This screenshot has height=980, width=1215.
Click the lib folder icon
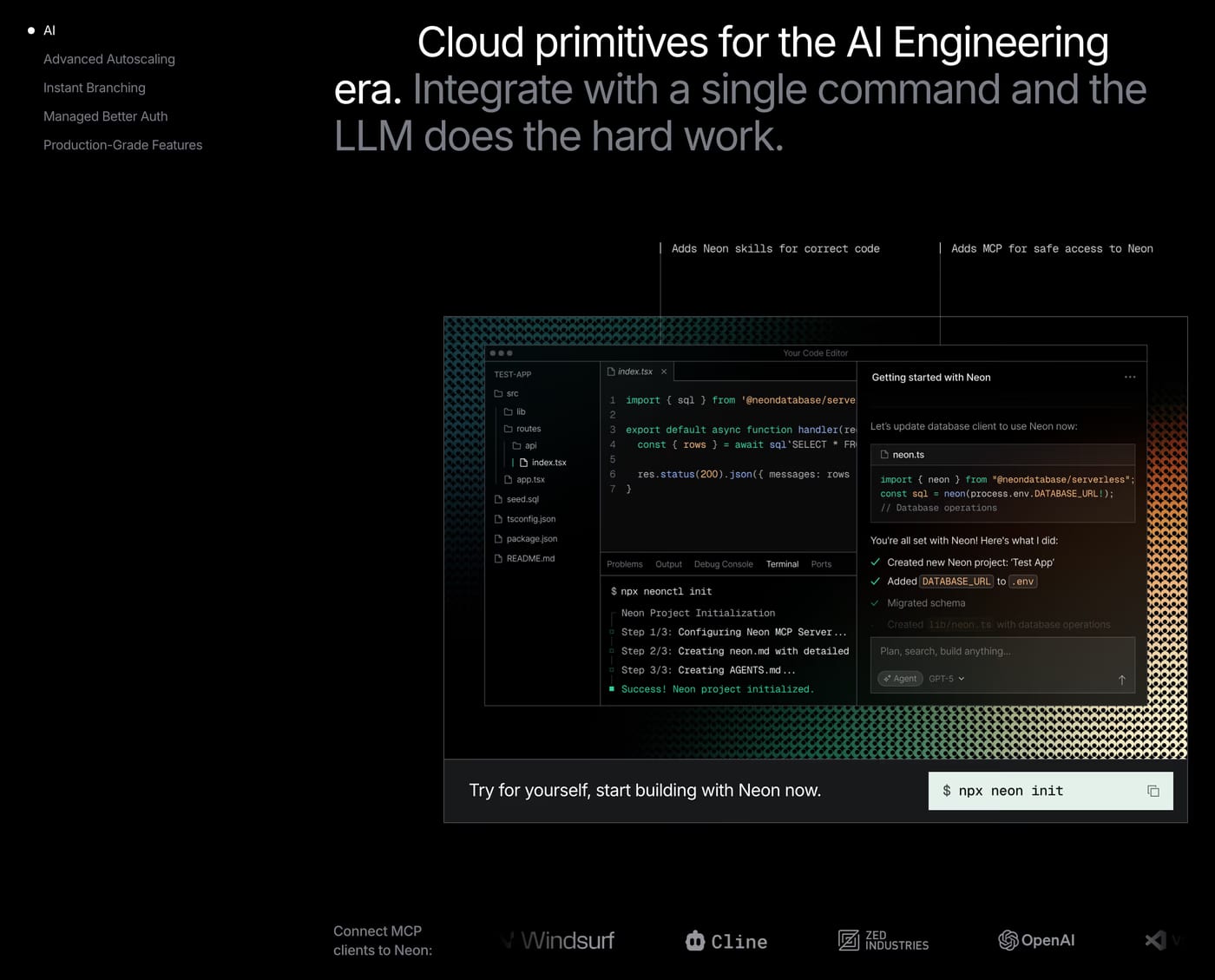click(509, 411)
